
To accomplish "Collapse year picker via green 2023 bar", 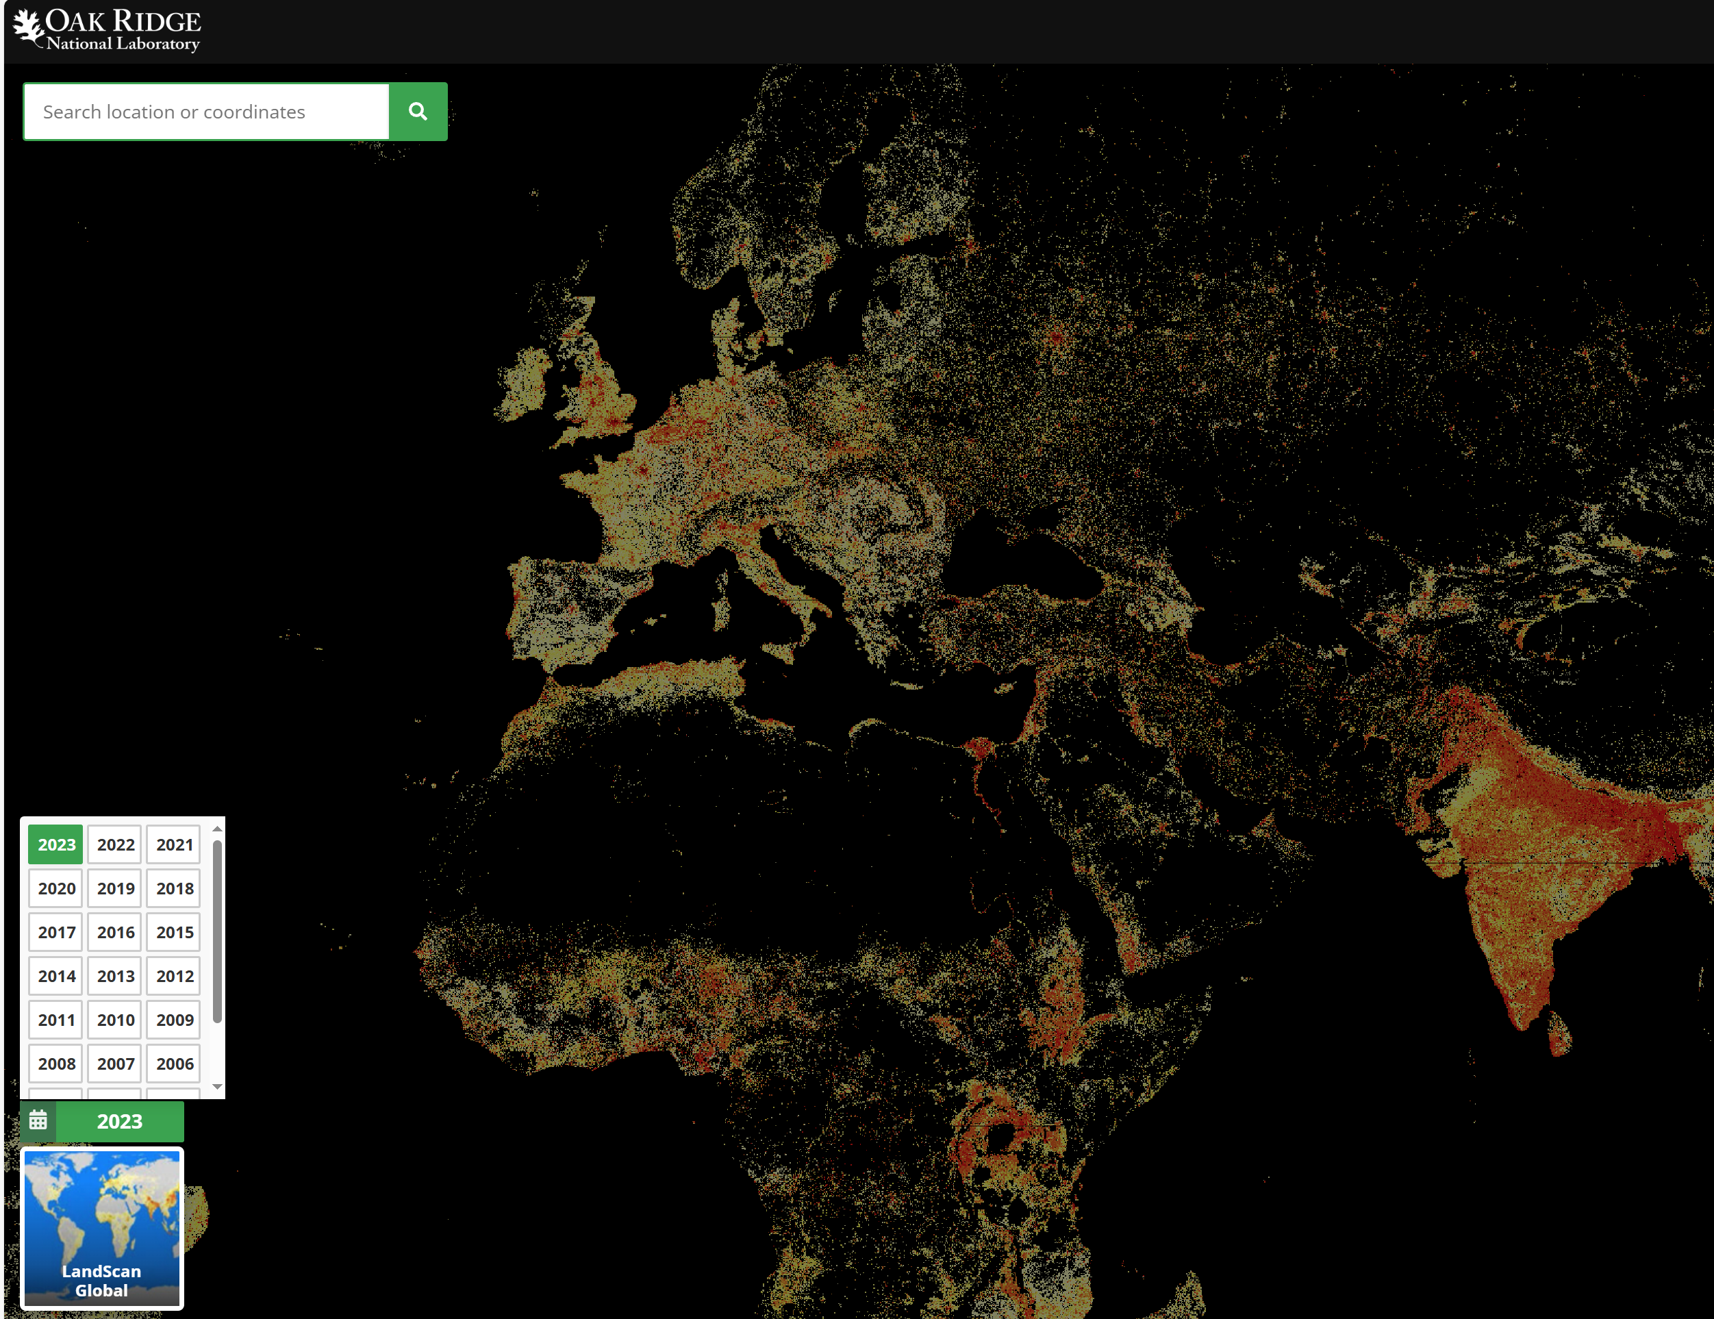I will coord(119,1120).
